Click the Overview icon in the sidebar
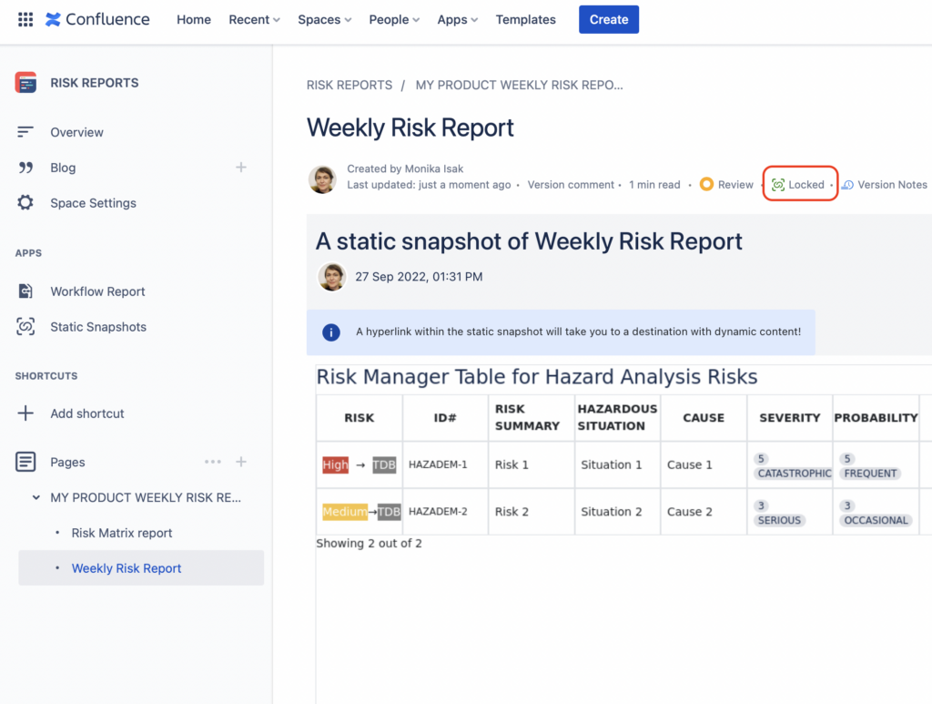The width and height of the screenshot is (932, 704). click(x=25, y=132)
